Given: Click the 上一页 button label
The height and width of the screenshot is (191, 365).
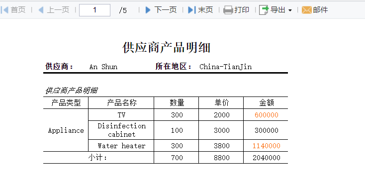Looking at the screenshot, I should 58,10.
